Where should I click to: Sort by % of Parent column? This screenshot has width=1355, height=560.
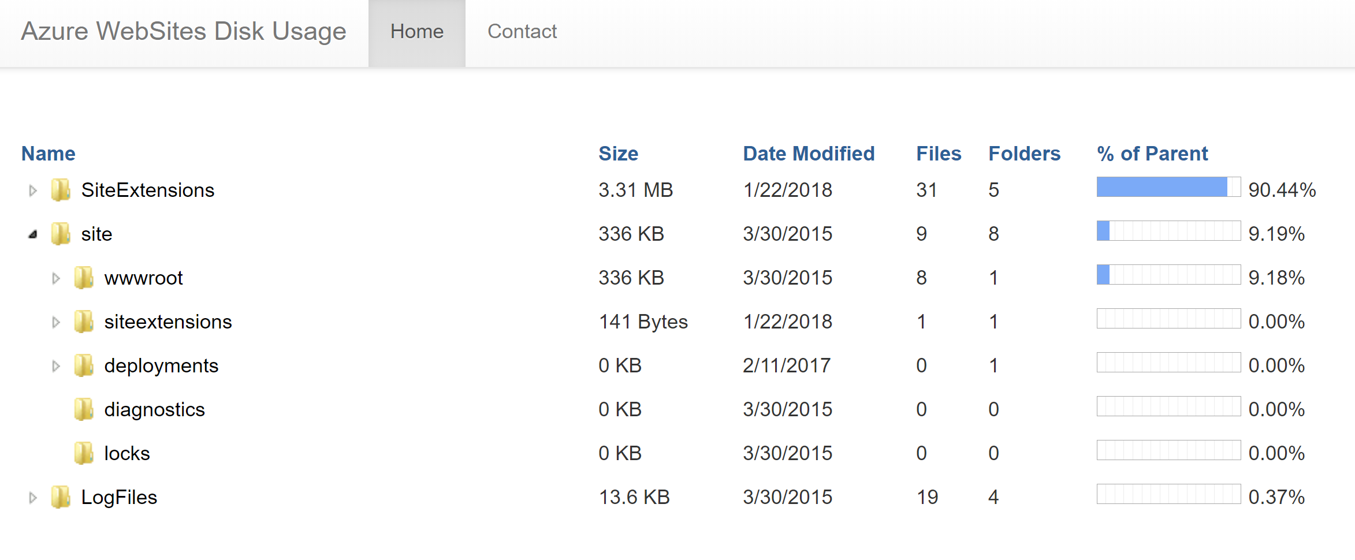point(1152,154)
